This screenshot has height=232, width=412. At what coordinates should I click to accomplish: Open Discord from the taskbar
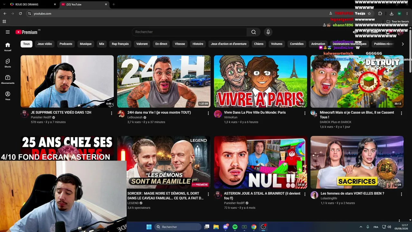tap(226, 227)
